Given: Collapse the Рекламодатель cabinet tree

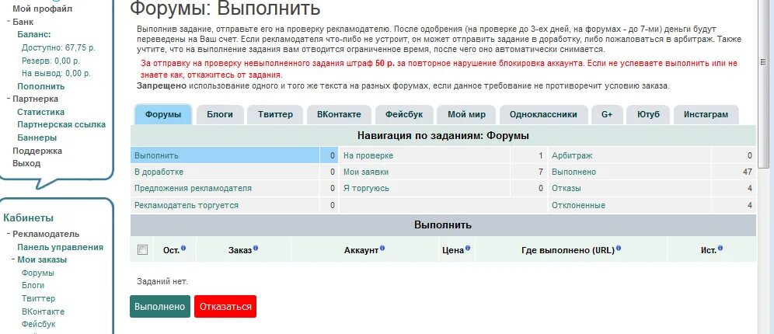Looking at the screenshot, I should coord(9,234).
